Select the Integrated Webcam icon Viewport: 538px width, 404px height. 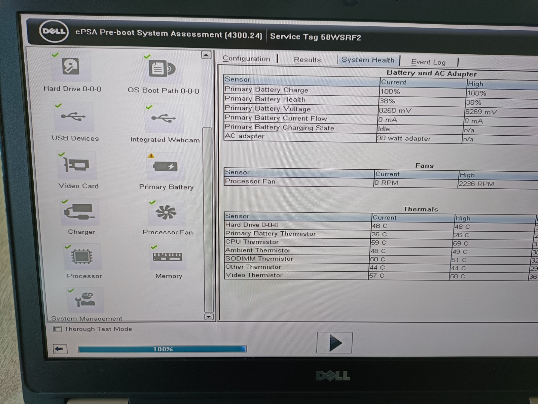164,119
